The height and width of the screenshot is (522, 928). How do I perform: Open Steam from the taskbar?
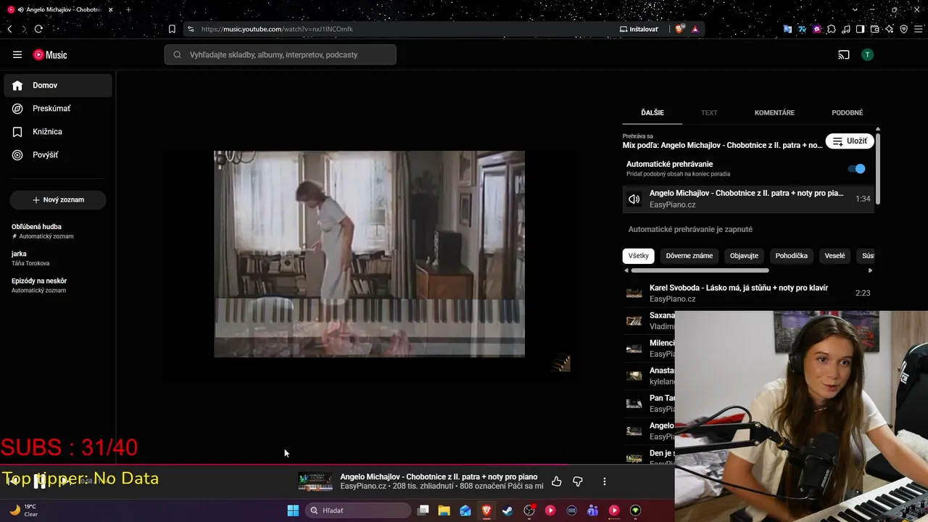point(507,510)
